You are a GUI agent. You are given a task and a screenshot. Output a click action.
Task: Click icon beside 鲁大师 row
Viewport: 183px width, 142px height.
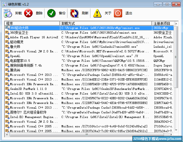(x=7, y=47)
